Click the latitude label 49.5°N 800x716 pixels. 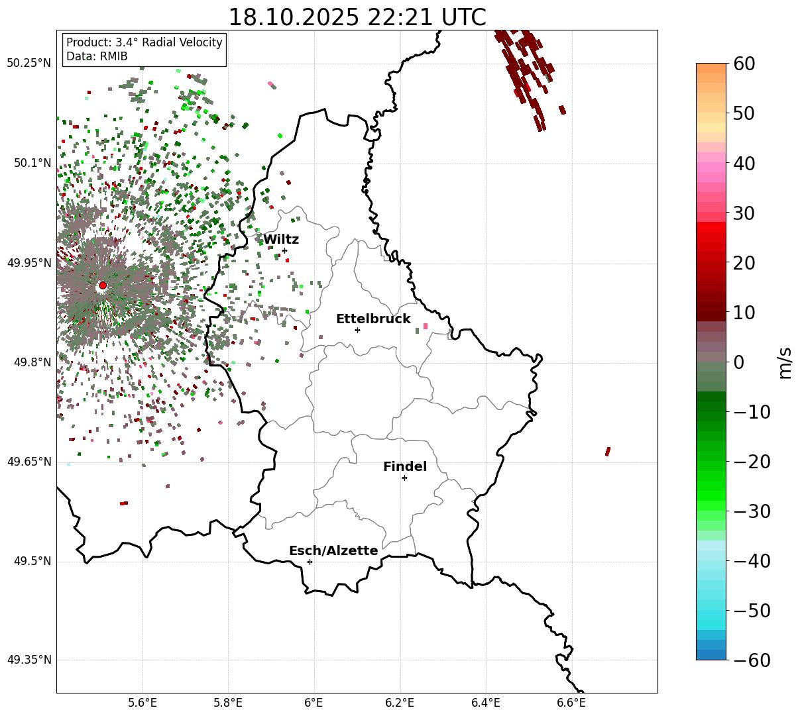(32, 561)
